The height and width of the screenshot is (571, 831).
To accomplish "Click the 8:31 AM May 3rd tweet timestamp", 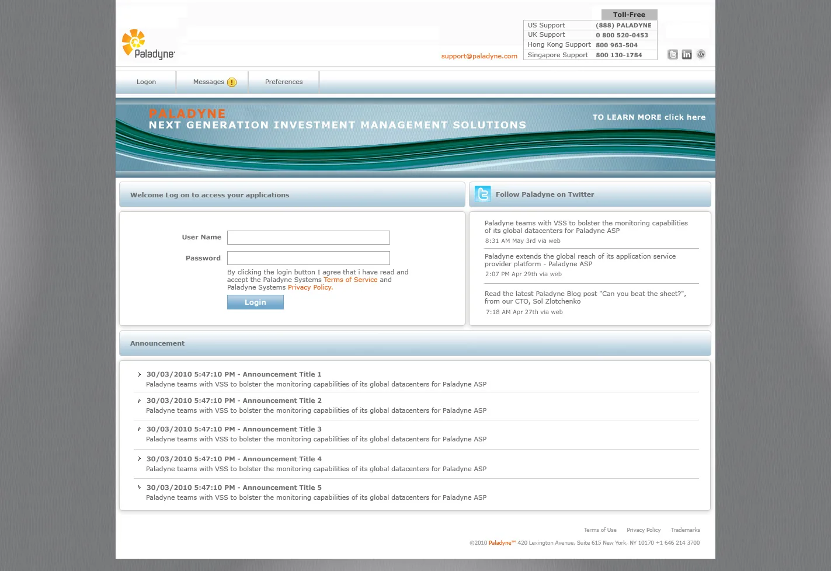I will coord(522,241).
